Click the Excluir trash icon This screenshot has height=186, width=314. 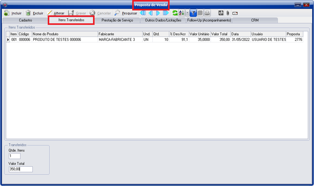pos(28,13)
